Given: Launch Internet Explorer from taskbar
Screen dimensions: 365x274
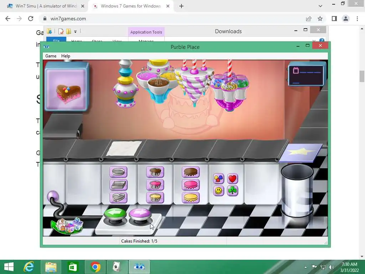Looking at the screenshot, I should coord(29,267).
